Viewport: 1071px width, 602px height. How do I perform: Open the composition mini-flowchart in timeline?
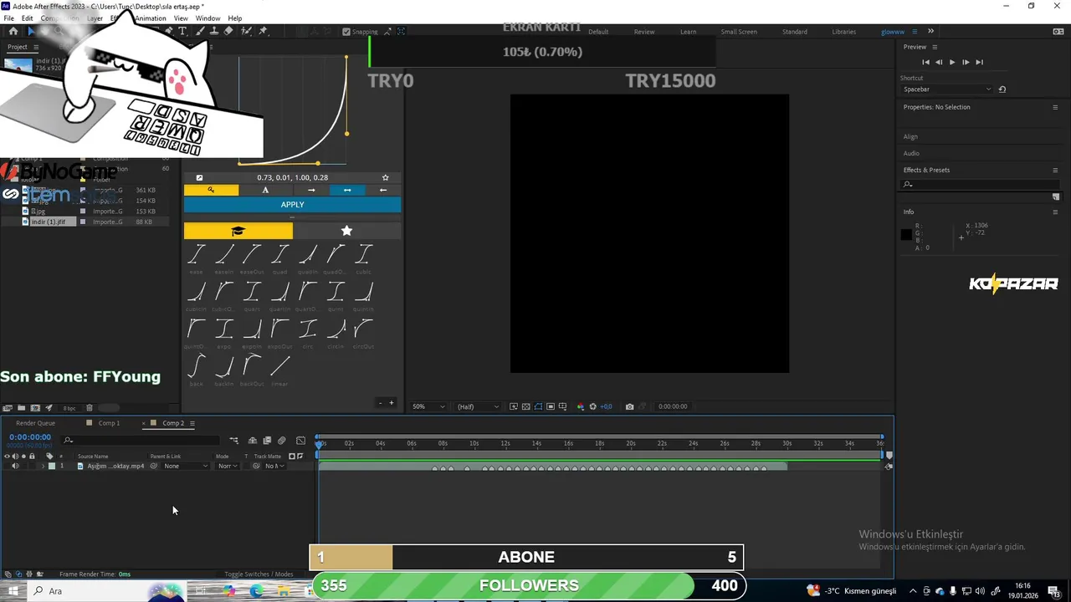coord(233,441)
